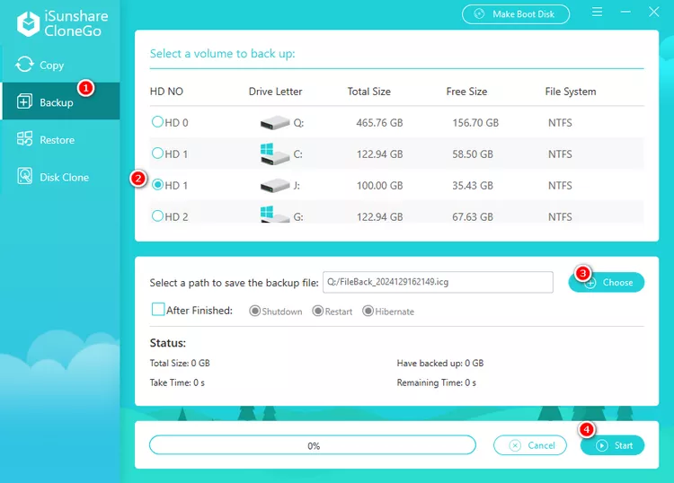This screenshot has height=483, width=674.
Task: Click the Backup plus icon
Action: 24,101
